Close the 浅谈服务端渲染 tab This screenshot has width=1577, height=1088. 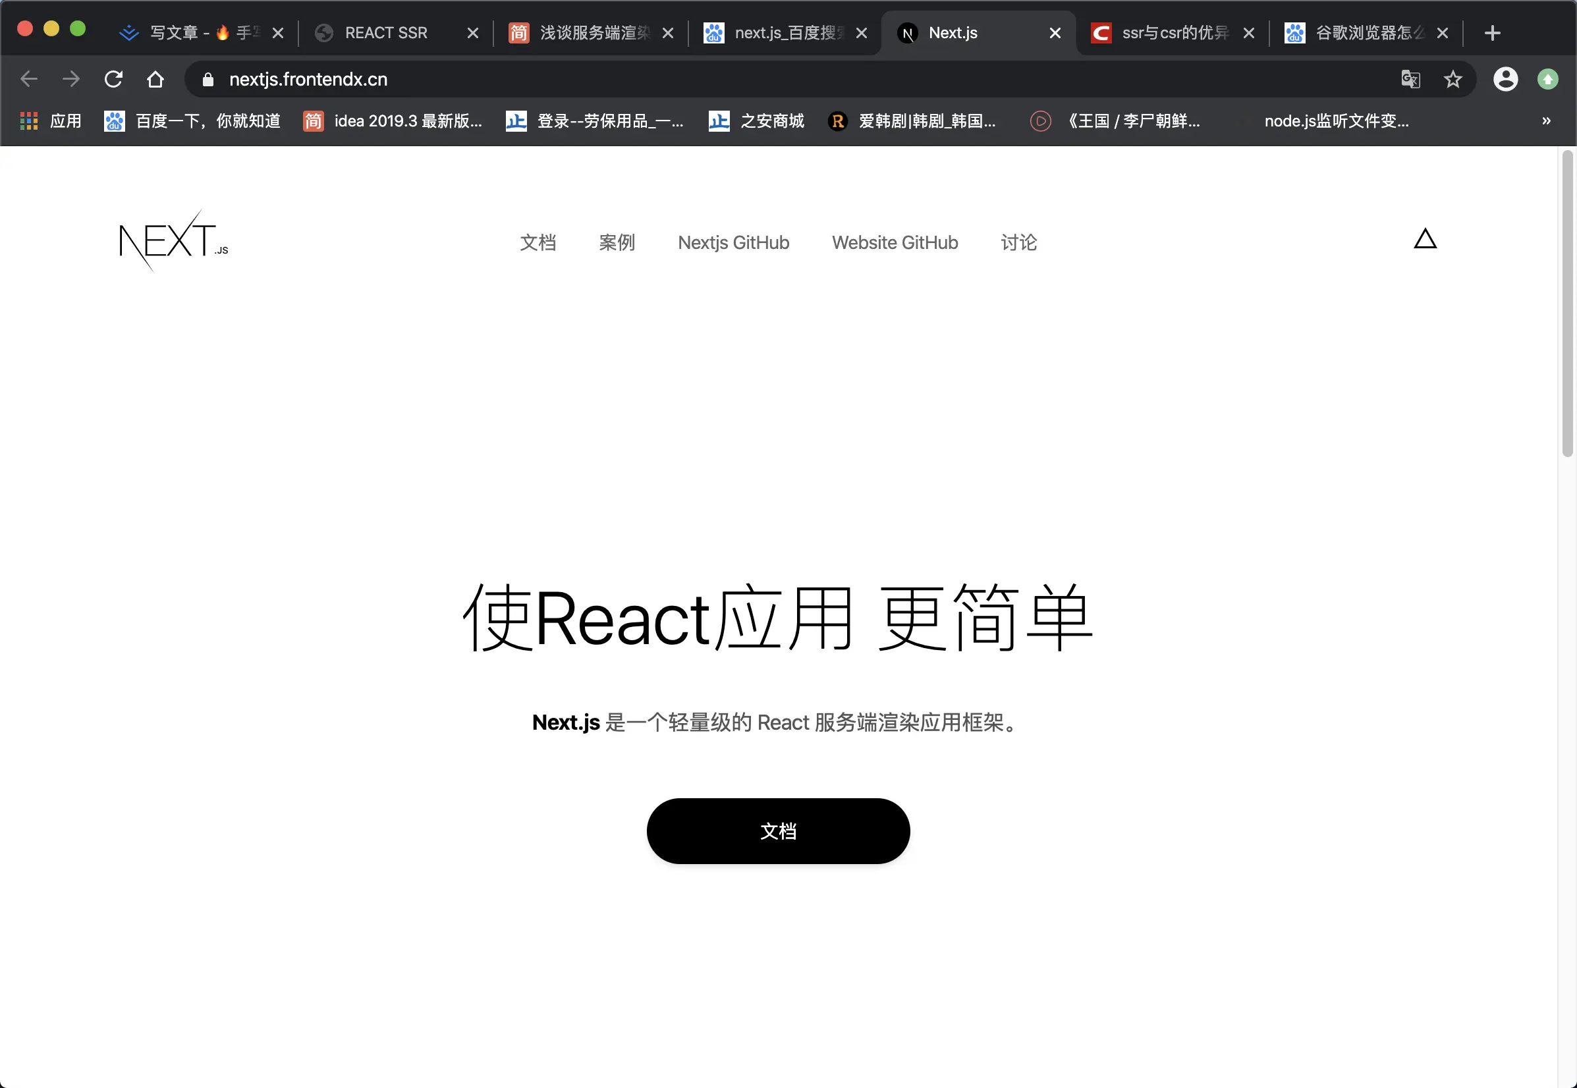667,33
